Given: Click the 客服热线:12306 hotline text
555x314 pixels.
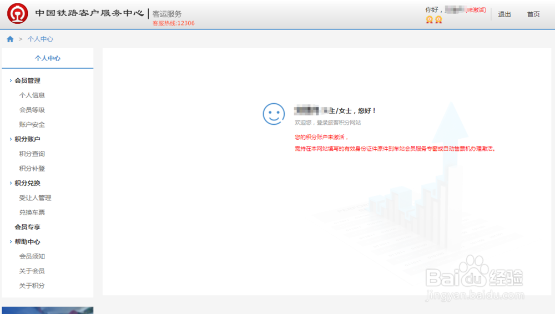Looking at the screenshot, I should pos(173,23).
